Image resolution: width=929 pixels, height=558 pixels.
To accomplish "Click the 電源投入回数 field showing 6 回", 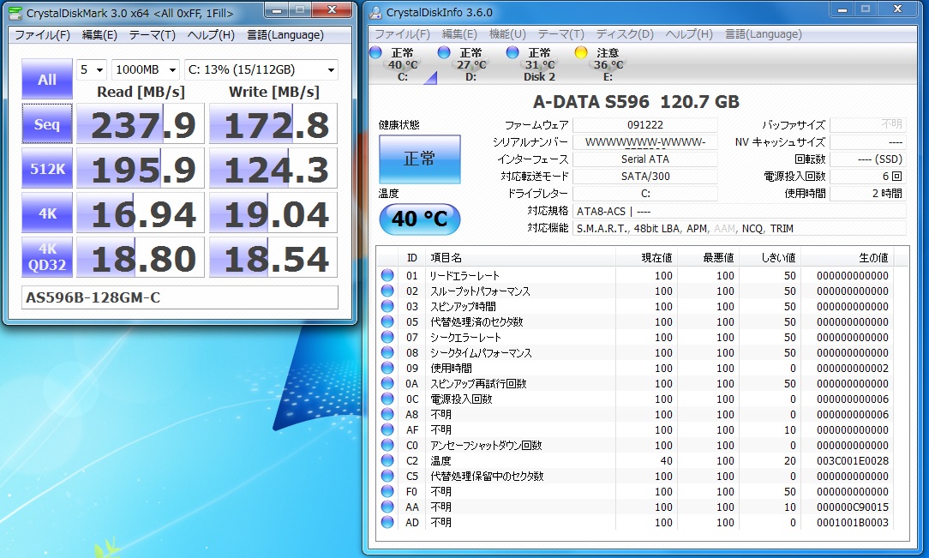I will (x=868, y=177).
